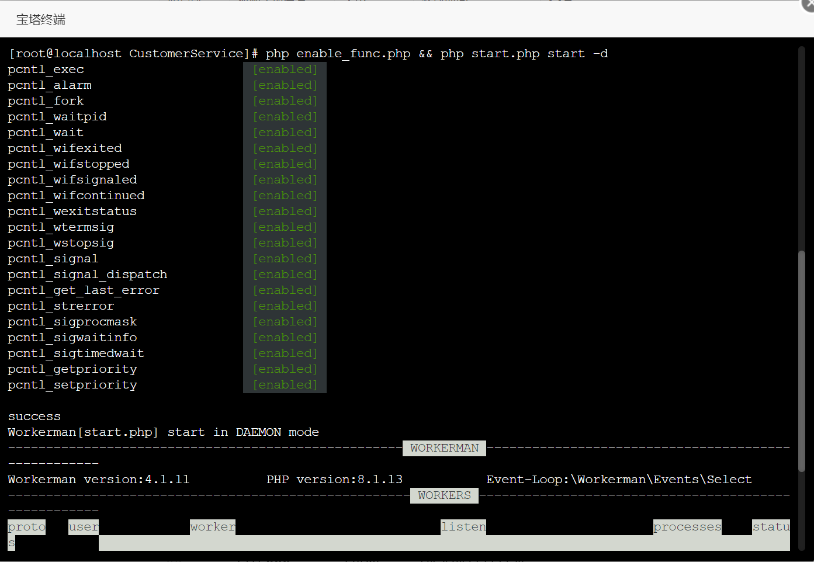Click [enabled] status beside pcntl_sigwaitinfo
Screen dimensions: 814x562
tap(285, 338)
